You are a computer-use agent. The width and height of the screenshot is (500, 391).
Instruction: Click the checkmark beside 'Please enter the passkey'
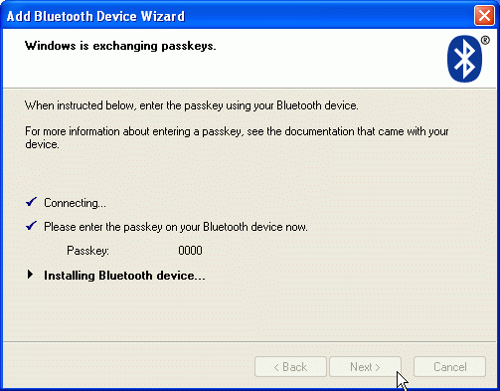pyautogui.click(x=31, y=226)
